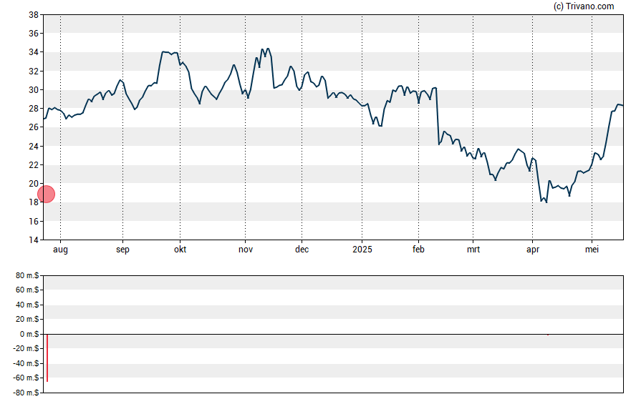The height and width of the screenshot is (404, 636).
Task: Click the large red negative volume bar
Action: 47,358
